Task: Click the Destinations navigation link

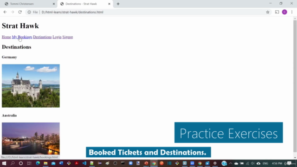Action: pyautogui.click(x=42, y=37)
